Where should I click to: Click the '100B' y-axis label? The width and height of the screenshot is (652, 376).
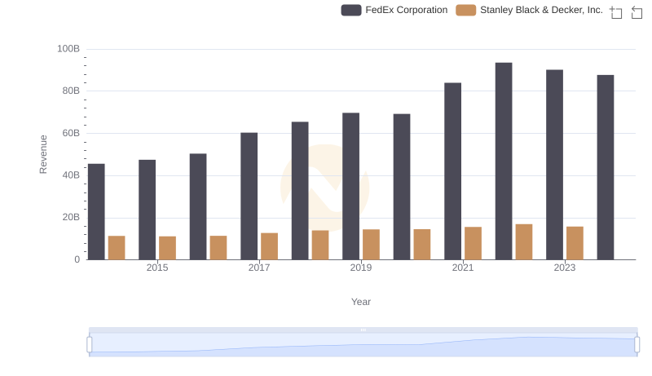(x=68, y=49)
